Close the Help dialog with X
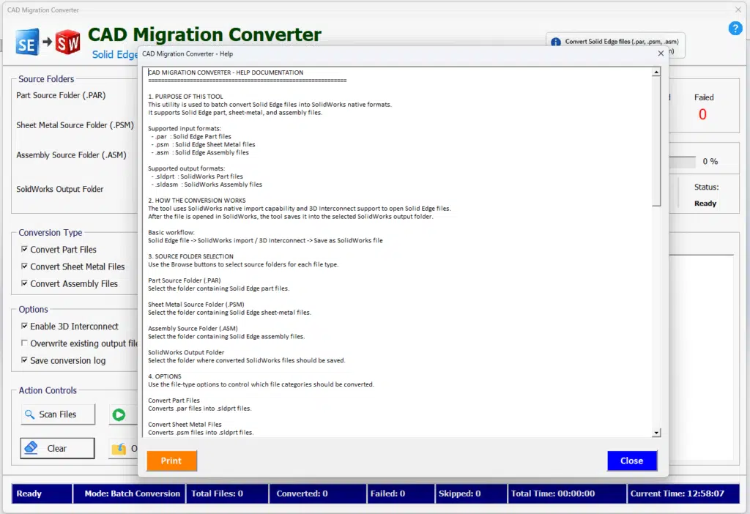750x514 pixels. (661, 53)
